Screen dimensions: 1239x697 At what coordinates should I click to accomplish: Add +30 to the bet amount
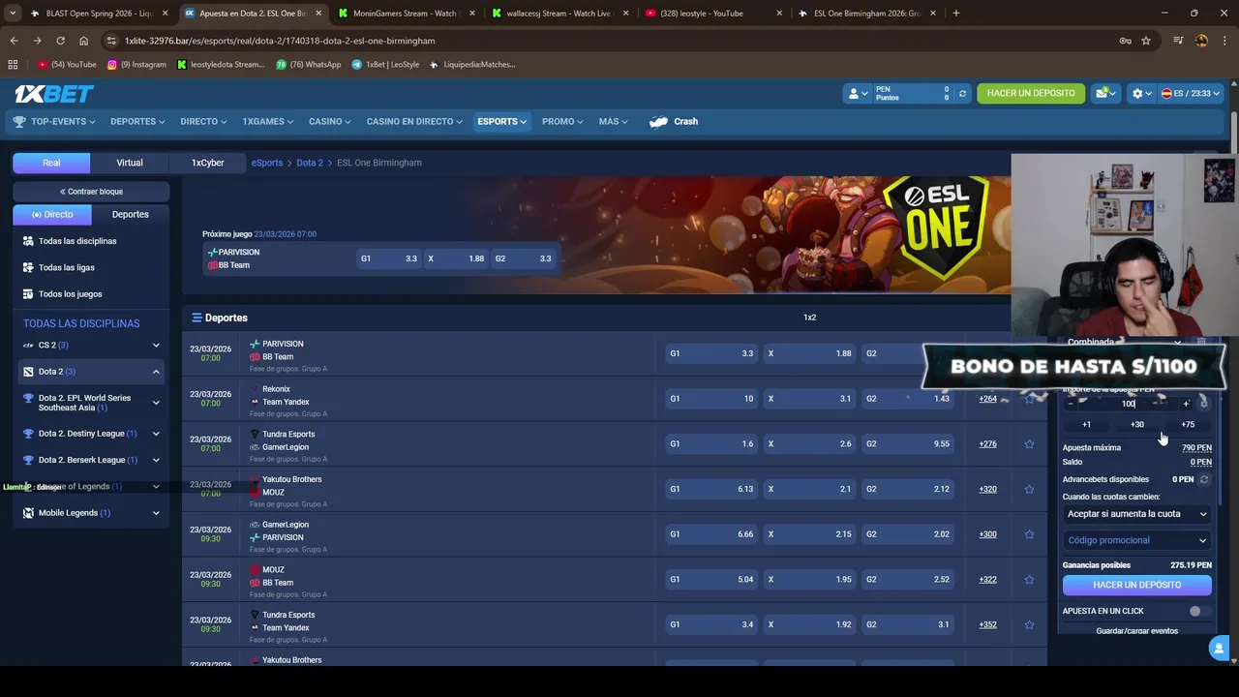coord(1136,424)
